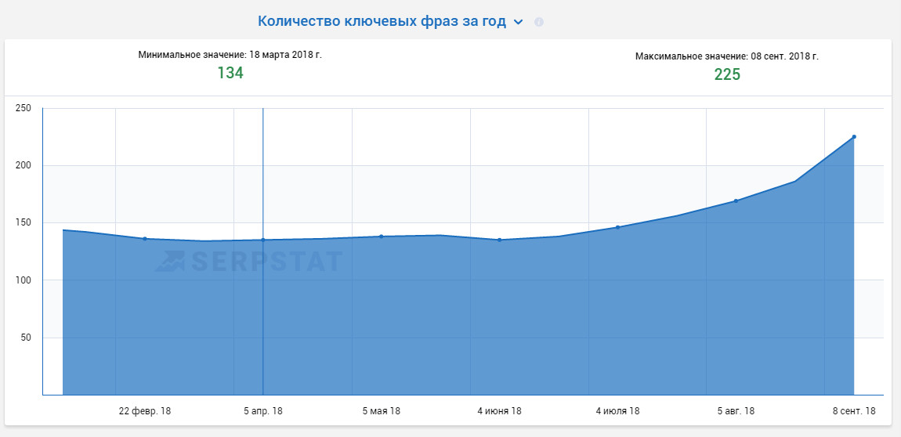
Task: Click the data point on the 5 апр. 18 line
Action: [x=263, y=240]
